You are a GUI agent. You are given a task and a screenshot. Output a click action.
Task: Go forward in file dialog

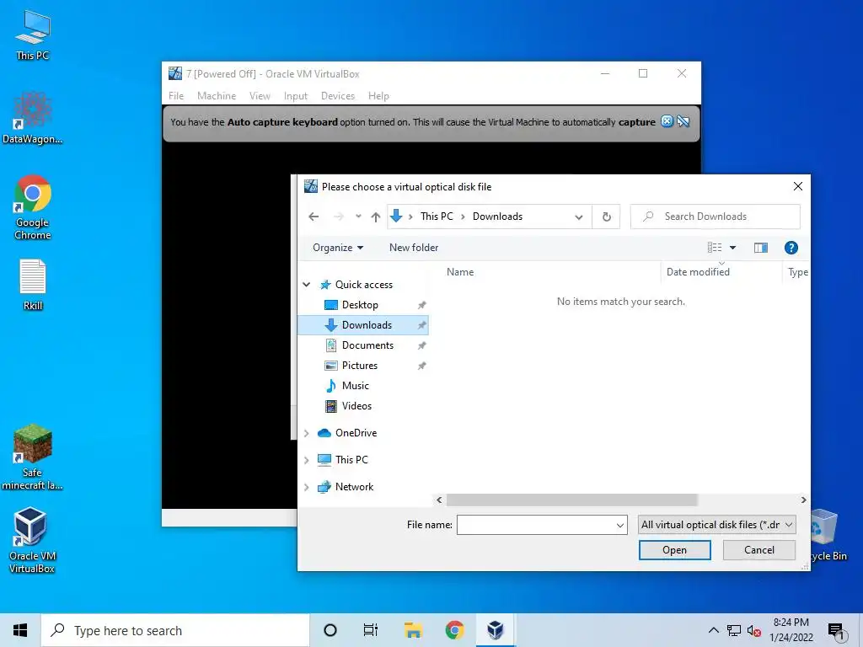(x=339, y=217)
